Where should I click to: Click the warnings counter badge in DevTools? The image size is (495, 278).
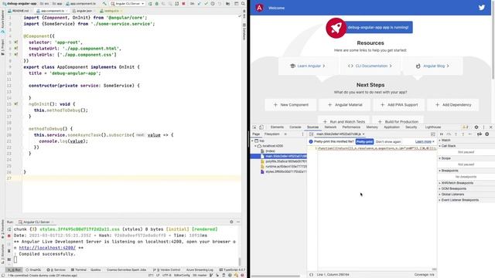466,127
